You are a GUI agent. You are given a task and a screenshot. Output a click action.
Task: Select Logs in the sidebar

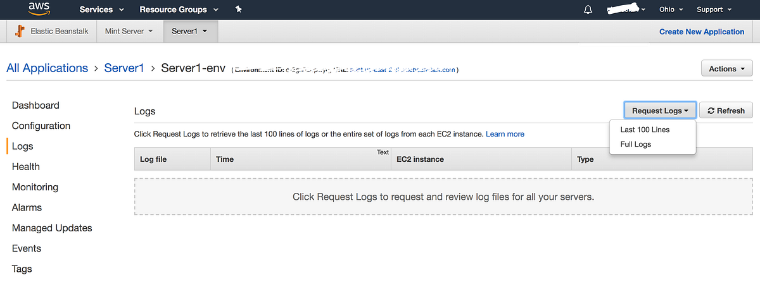(23, 146)
